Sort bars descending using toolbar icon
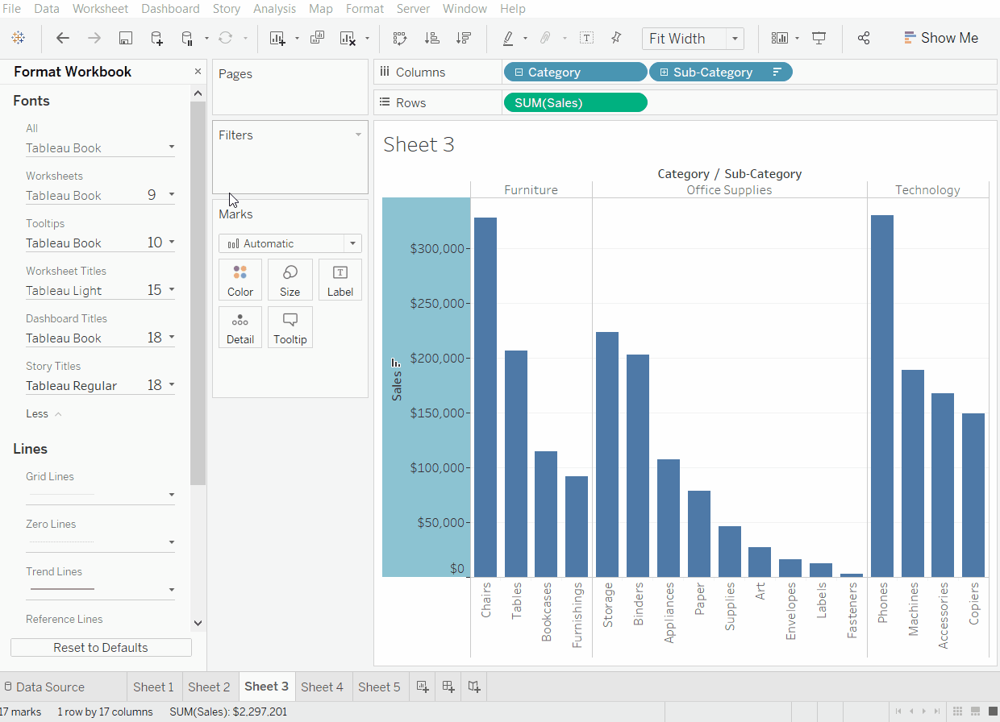 click(x=463, y=38)
